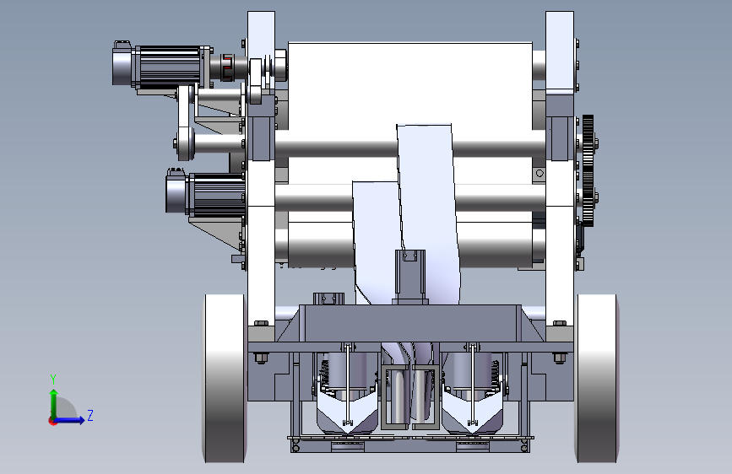Click the red origin dot of the triad
Image resolution: width=732 pixels, height=474 pixels.
pos(52,421)
